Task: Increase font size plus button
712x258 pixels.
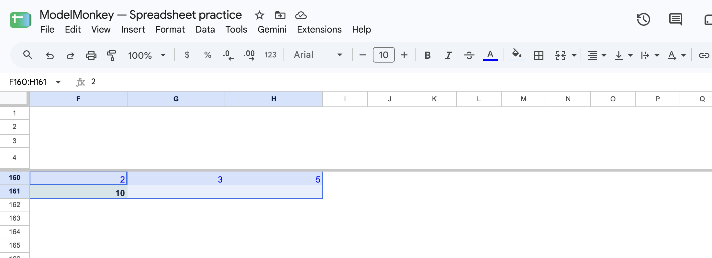Action: point(404,55)
